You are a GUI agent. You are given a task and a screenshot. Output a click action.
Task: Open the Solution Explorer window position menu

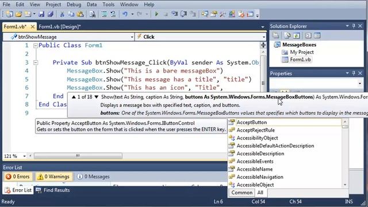(x=347, y=26)
